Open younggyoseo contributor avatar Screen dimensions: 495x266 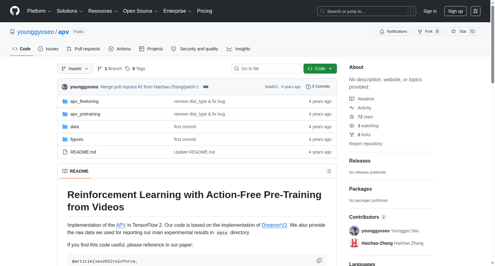click(354, 231)
